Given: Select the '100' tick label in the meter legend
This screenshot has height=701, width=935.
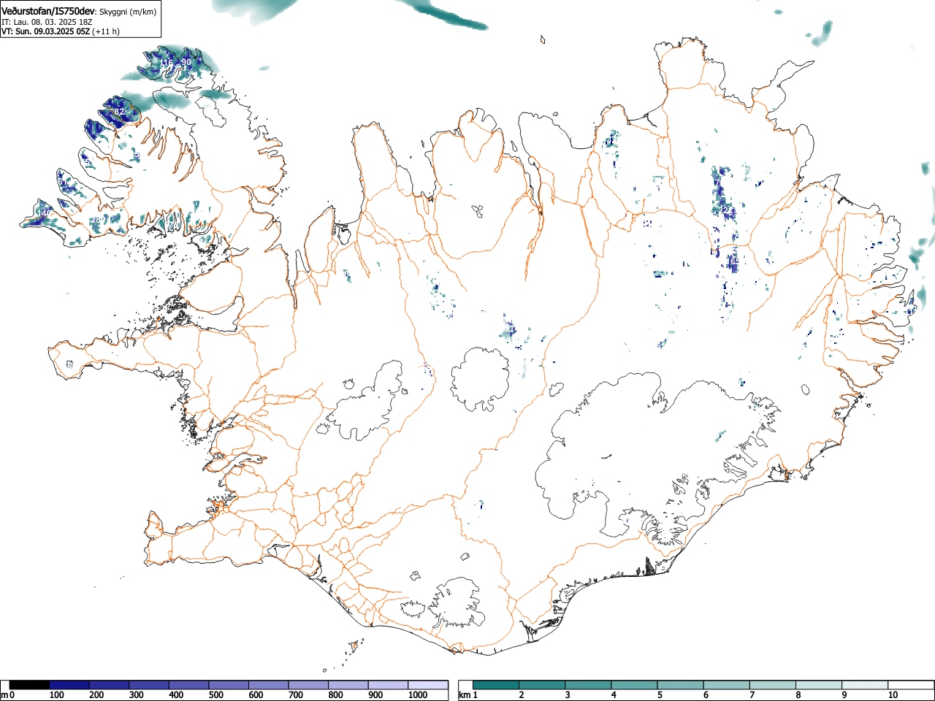Looking at the screenshot, I should point(57,695).
